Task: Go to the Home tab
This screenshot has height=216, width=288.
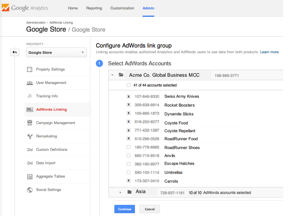Action: 73,8
